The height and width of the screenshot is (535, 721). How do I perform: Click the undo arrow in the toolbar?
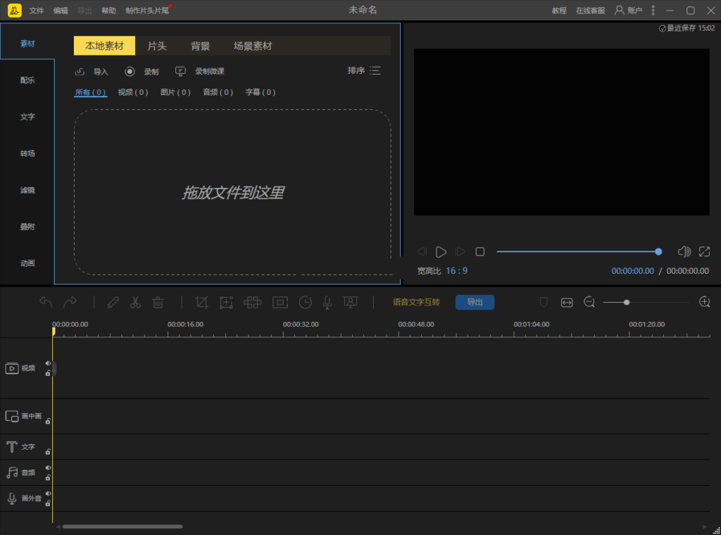point(46,302)
